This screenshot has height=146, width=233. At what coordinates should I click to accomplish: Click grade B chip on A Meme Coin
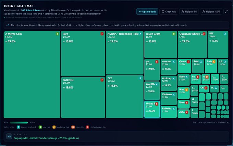(57, 34)
